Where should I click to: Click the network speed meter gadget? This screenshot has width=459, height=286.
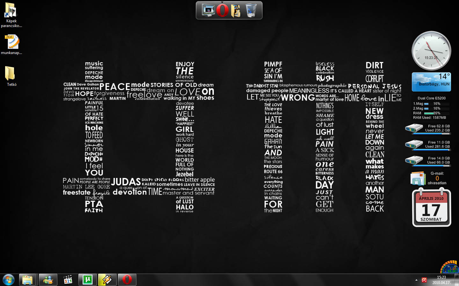coord(449,267)
